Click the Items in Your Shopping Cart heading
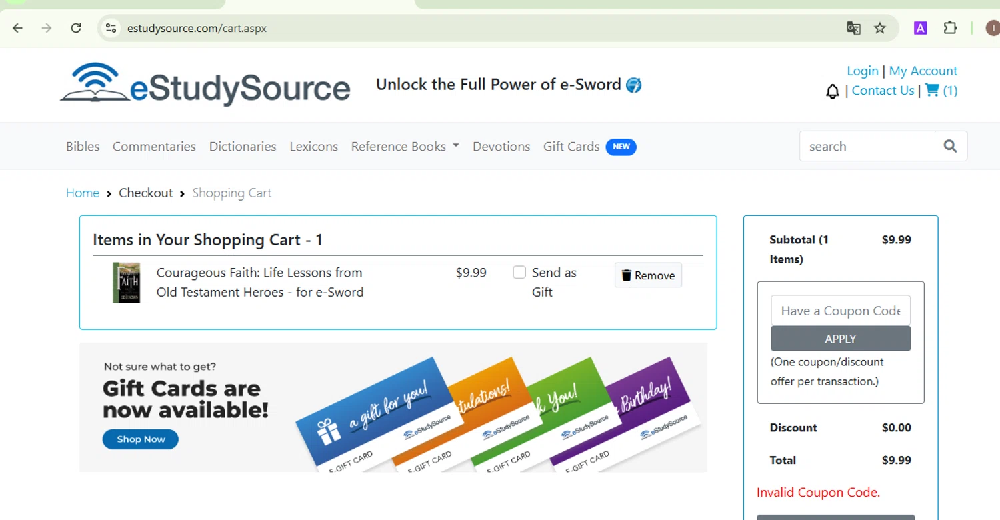This screenshot has width=1000, height=520. point(208,240)
